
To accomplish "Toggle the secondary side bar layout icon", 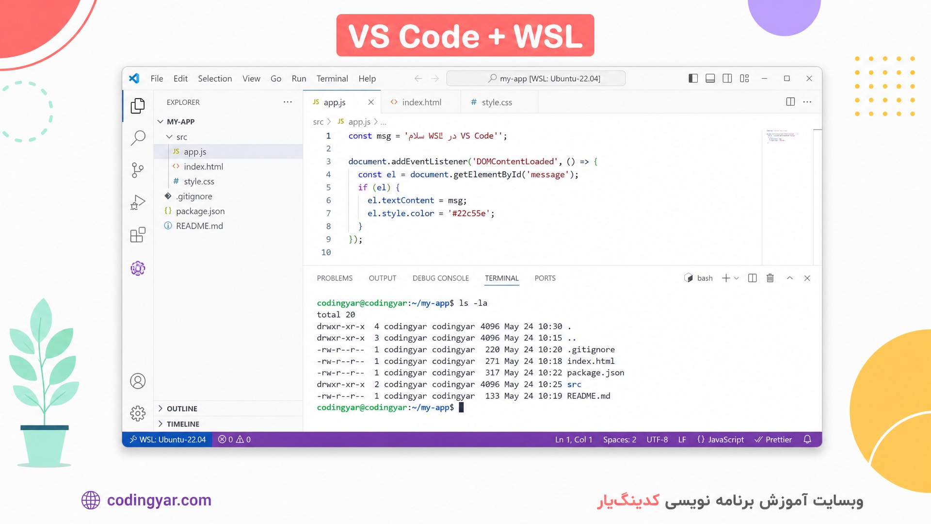I will click(x=727, y=79).
